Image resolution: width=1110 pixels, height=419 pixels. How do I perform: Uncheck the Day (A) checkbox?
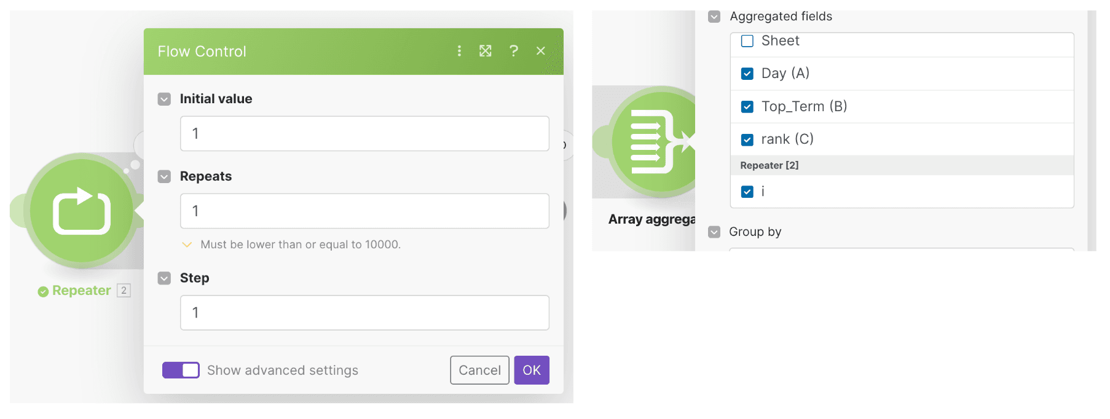[747, 74]
